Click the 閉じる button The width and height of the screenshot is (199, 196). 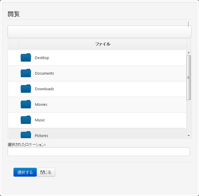pyautogui.click(x=46, y=172)
